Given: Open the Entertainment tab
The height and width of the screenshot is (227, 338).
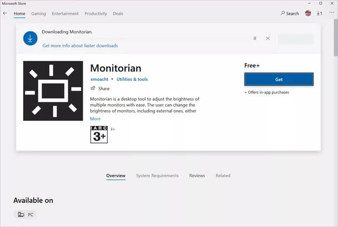Looking at the screenshot, I should (x=65, y=14).
